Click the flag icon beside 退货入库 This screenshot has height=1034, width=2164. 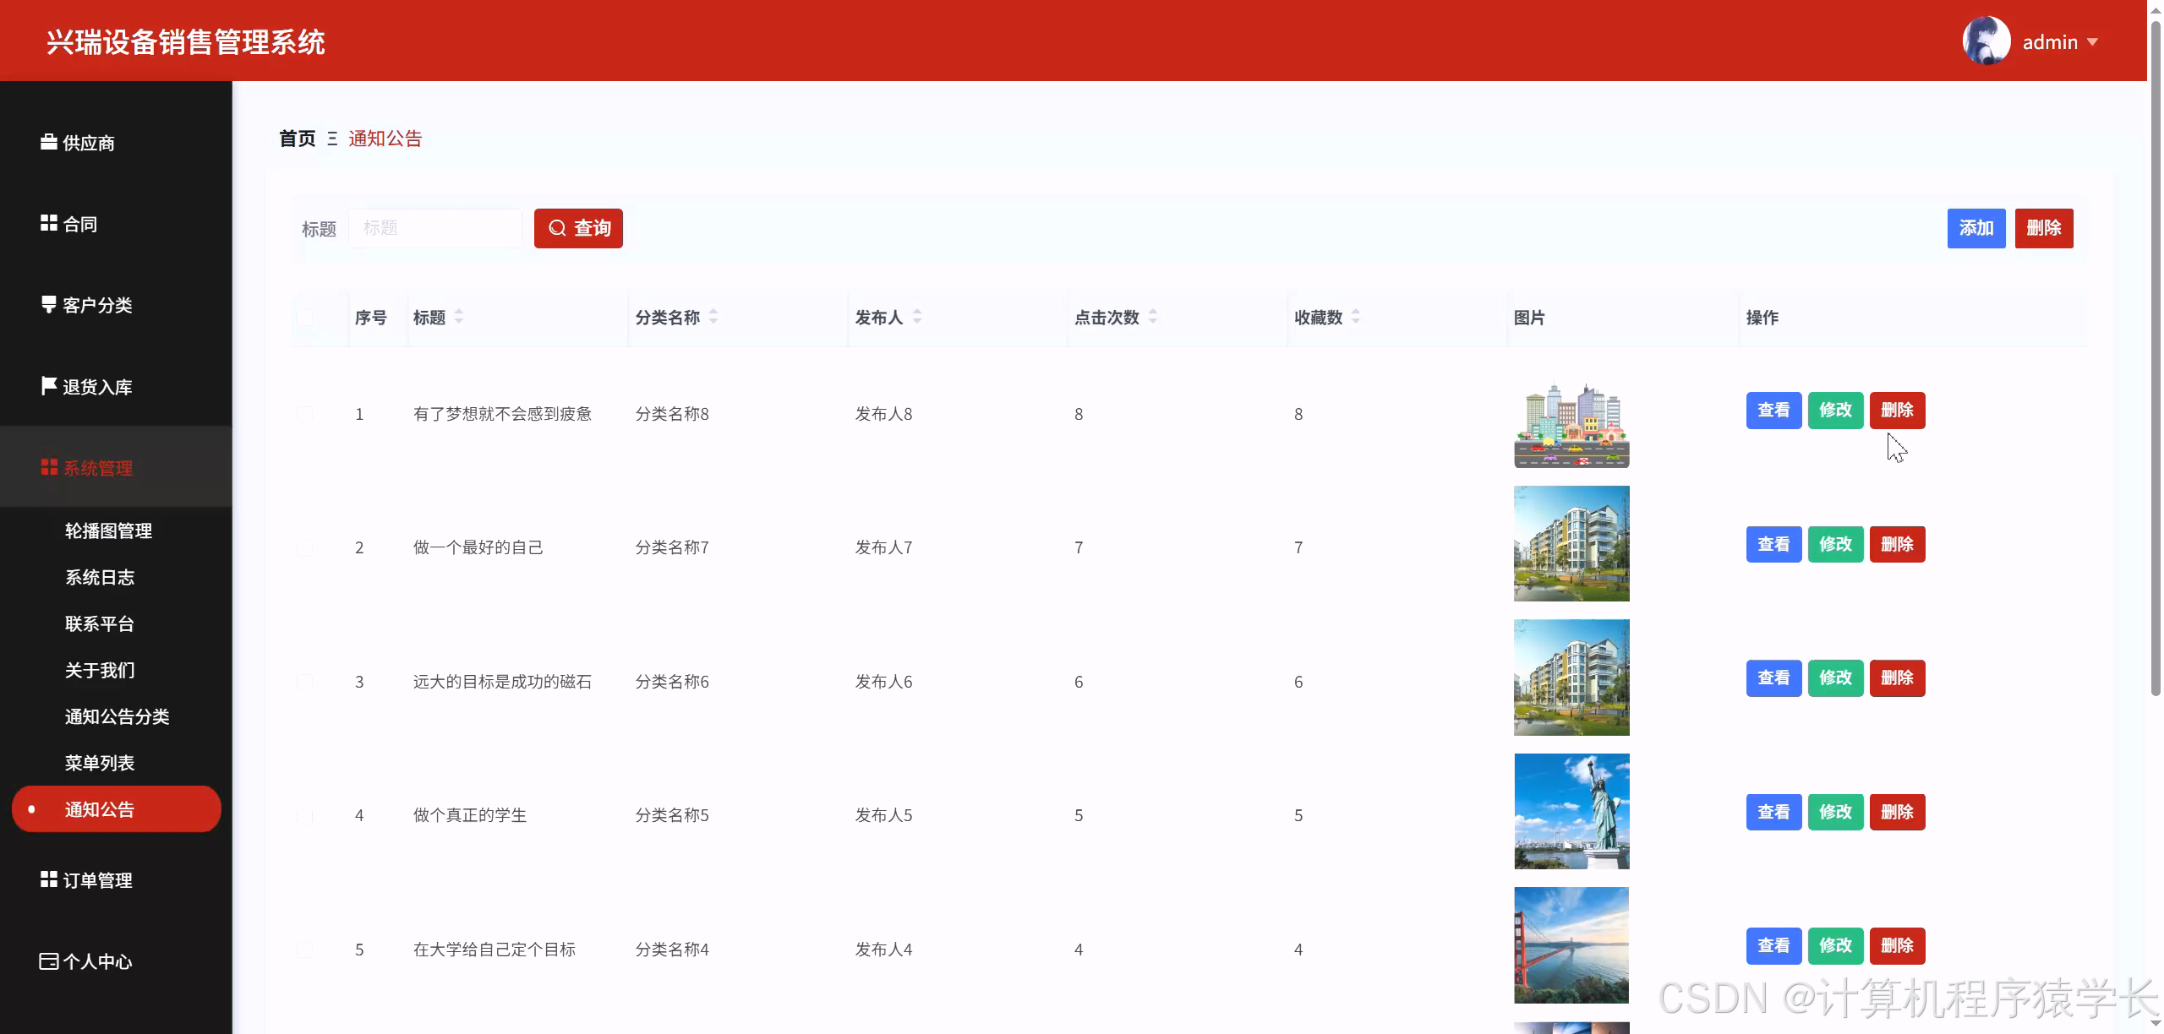click(49, 386)
